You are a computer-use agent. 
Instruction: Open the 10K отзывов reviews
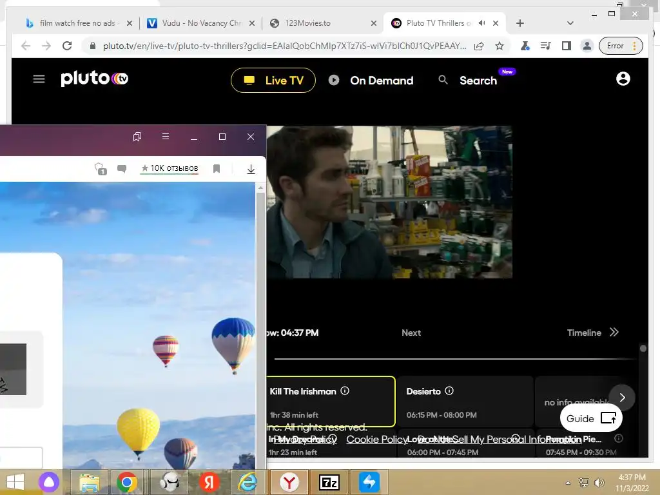click(x=170, y=168)
